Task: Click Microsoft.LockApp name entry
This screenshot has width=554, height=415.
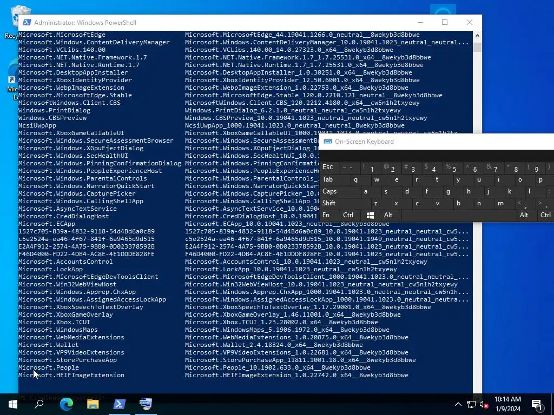Action: [x=50, y=269]
